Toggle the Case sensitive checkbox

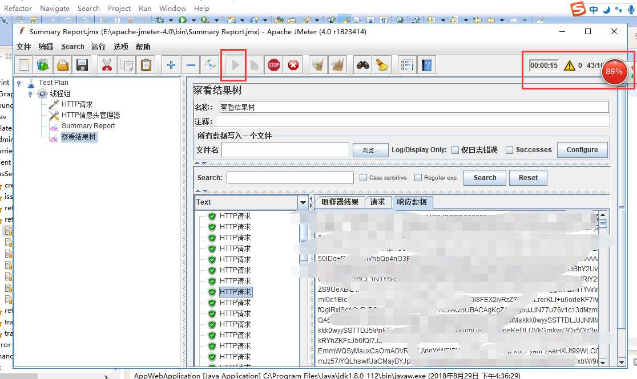pyautogui.click(x=364, y=178)
